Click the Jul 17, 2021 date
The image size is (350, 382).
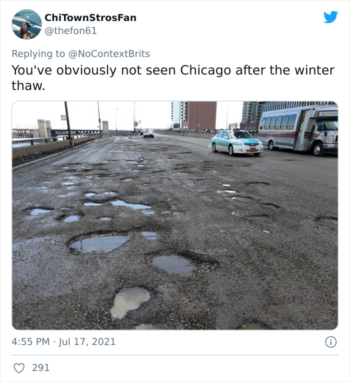tap(87, 341)
